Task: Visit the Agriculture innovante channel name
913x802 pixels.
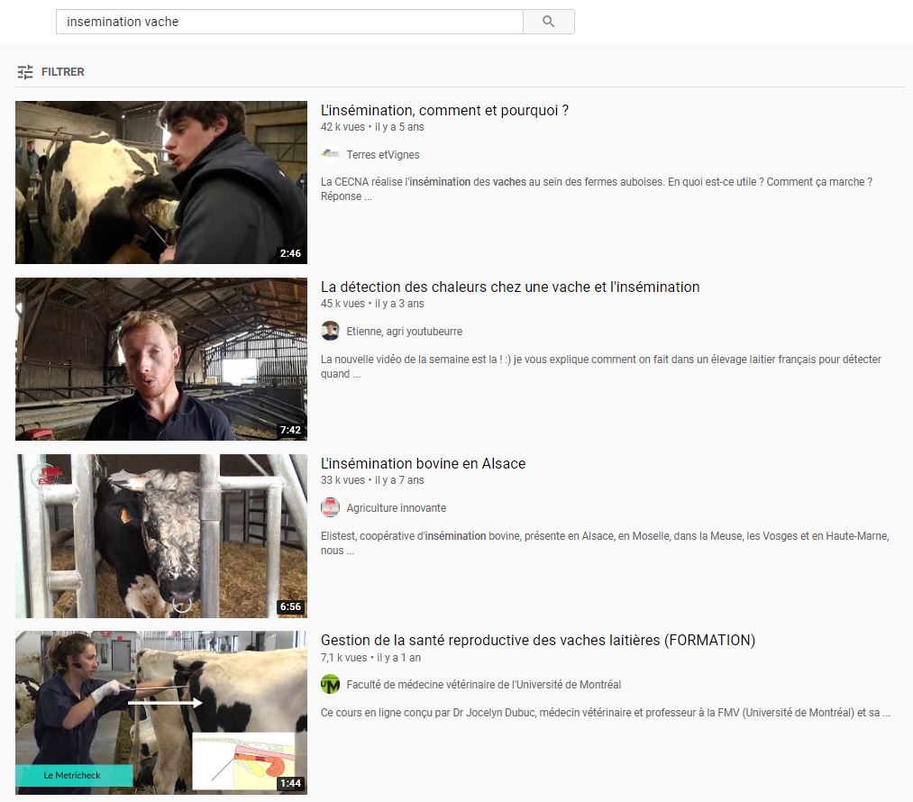Action: point(397,508)
